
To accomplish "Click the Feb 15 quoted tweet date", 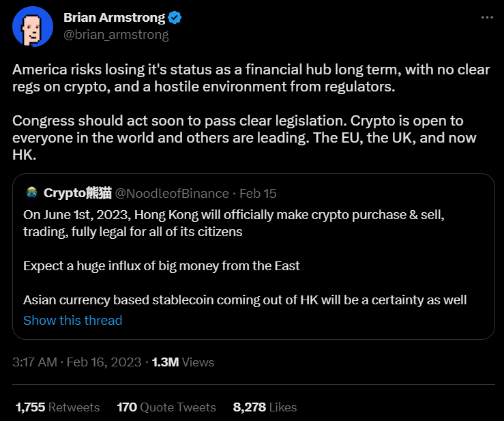I will point(259,193).
